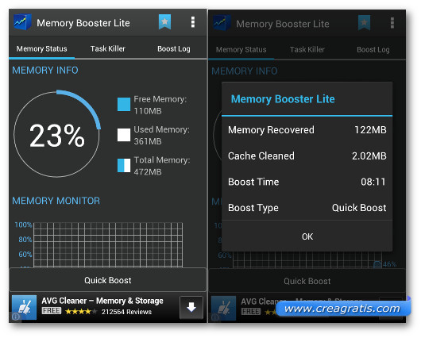Tap the 60% axis label, left graph
The width and height of the screenshot is (421, 338).
(x=25, y=254)
